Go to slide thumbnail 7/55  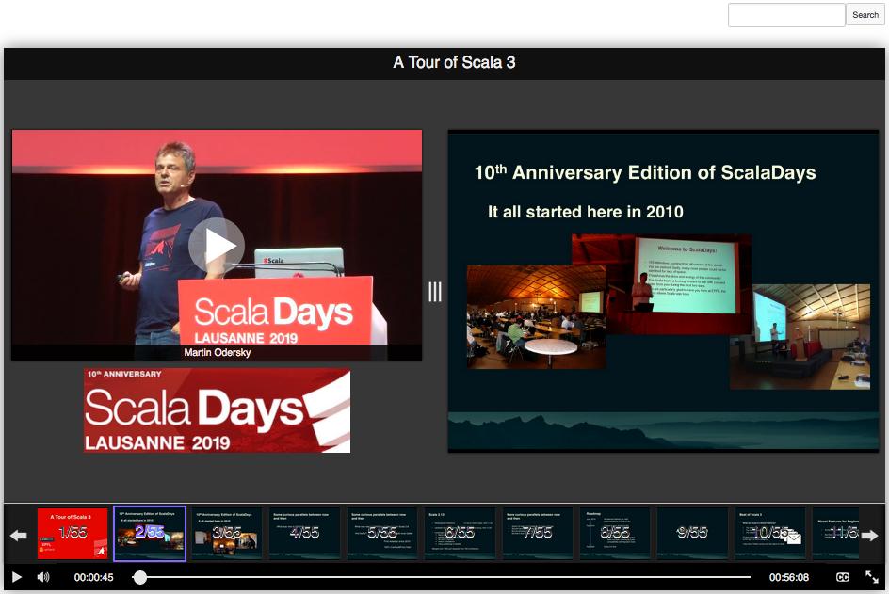(537, 534)
